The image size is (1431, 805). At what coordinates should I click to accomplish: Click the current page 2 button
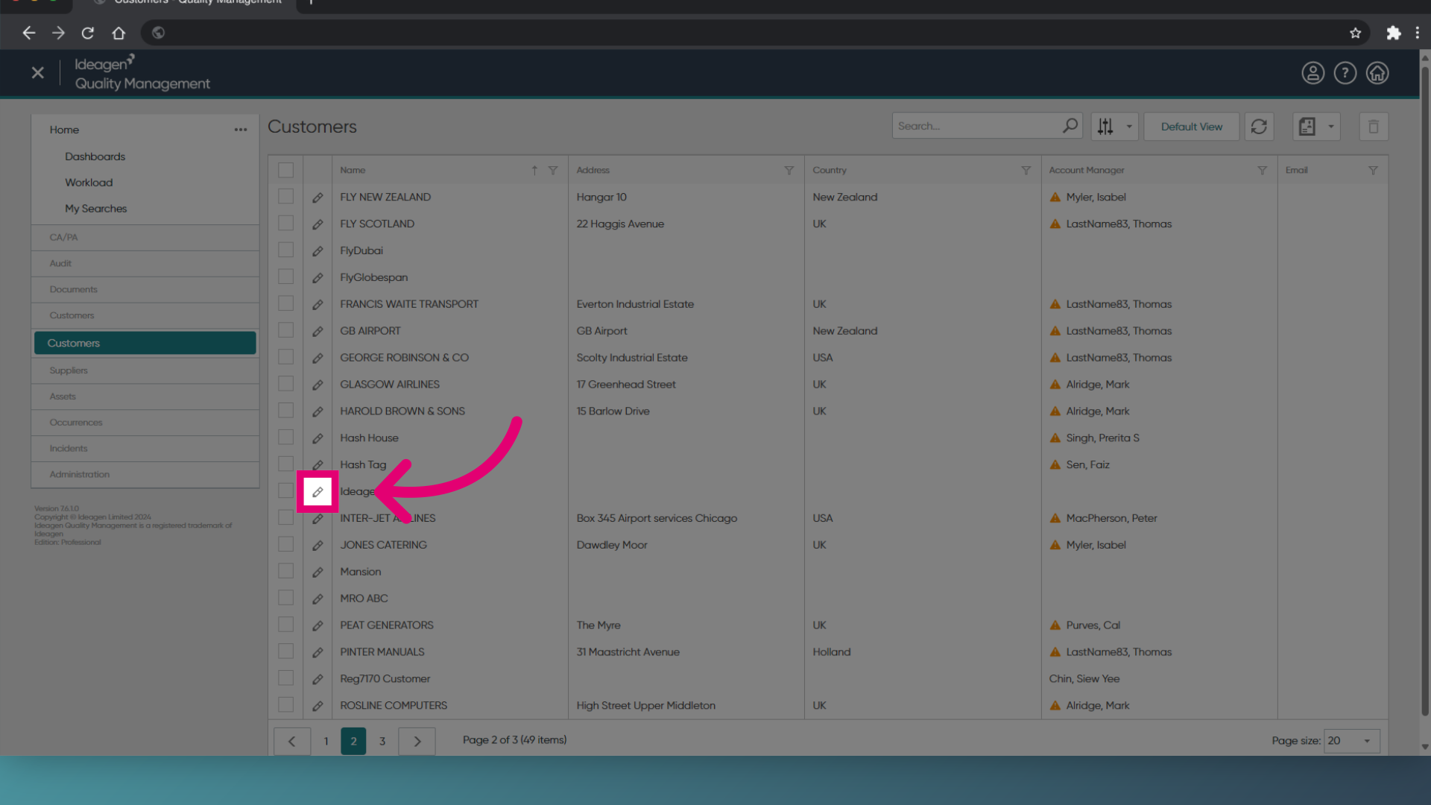353,742
